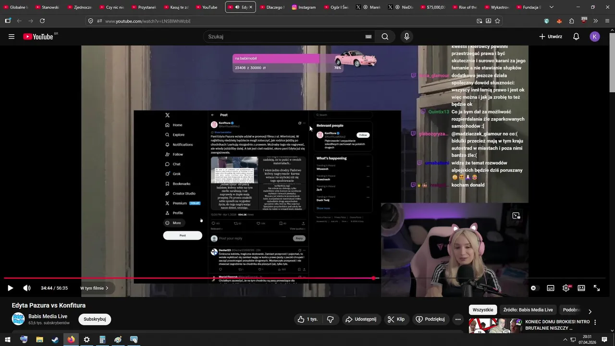This screenshot has width=615, height=346.
Task: Open Babis Media Live channel avatar
Action: (x=18, y=319)
